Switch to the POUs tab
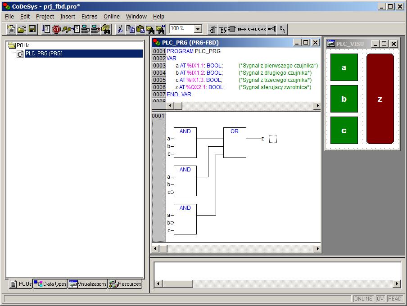407x306 pixels. point(21,283)
